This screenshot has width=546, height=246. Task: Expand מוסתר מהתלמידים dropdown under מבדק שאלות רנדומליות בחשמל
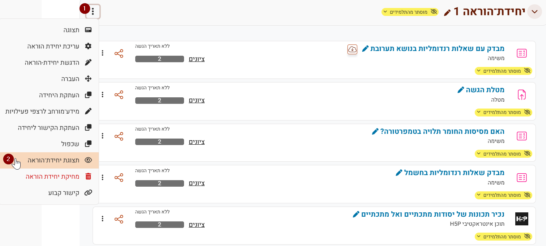tap(503, 195)
